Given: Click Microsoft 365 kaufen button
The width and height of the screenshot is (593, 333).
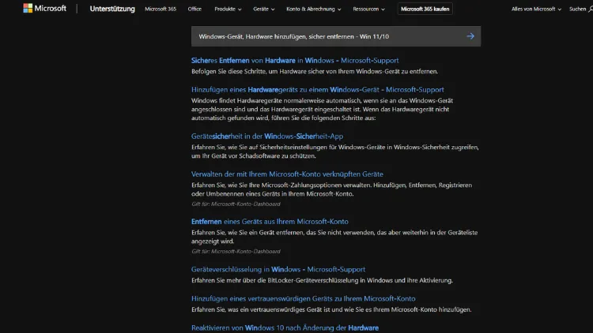Looking at the screenshot, I should tap(425, 9).
